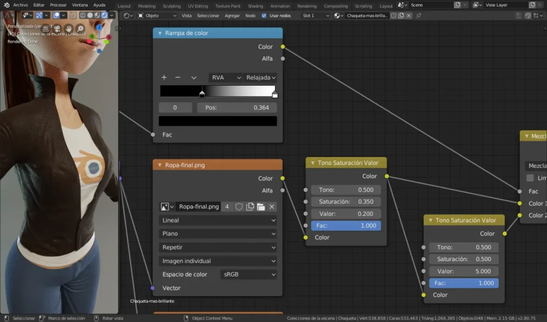Open color ramp tools chevron menu
This screenshot has width=547, height=322.
click(x=194, y=78)
